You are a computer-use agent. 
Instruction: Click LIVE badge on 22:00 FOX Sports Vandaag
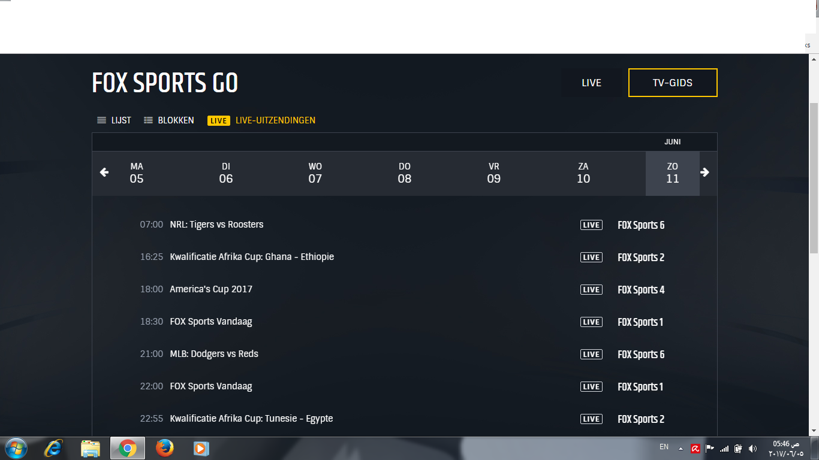591,387
